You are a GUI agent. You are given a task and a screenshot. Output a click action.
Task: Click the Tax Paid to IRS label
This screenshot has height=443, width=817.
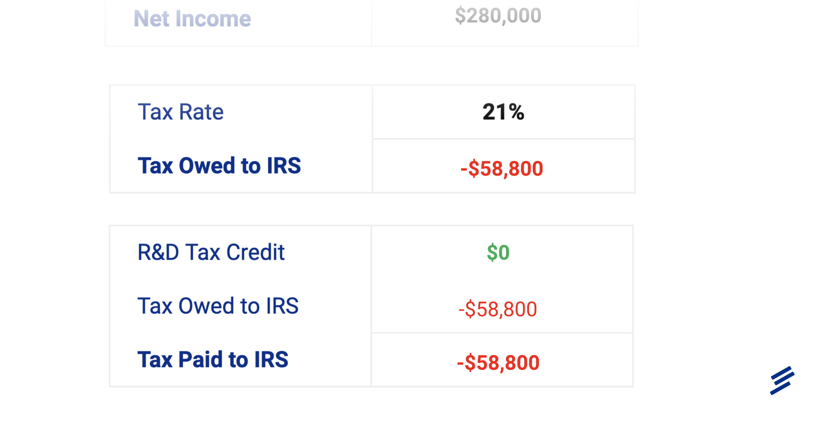(213, 360)
